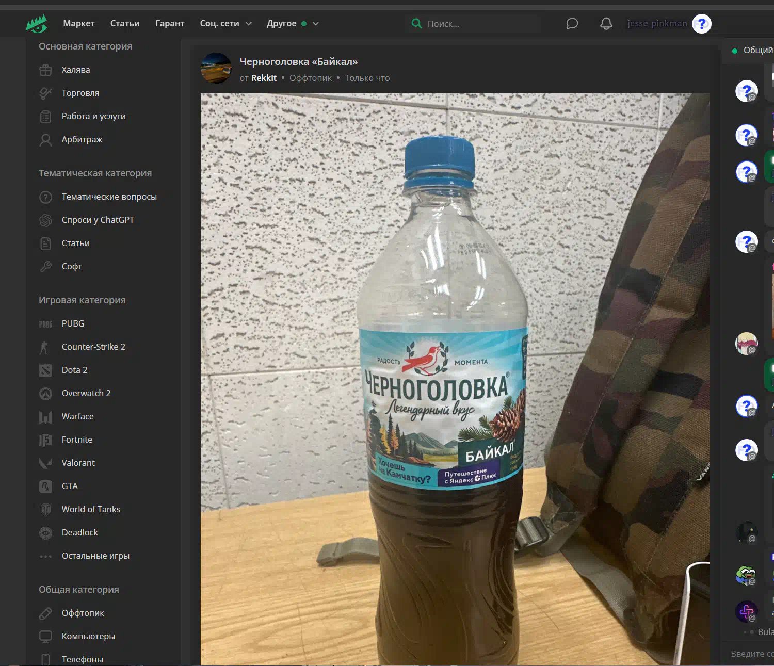Viewport: 774px width, 666px height.
Task: Open Работа и услуги icon
Action: click(46, 117)
